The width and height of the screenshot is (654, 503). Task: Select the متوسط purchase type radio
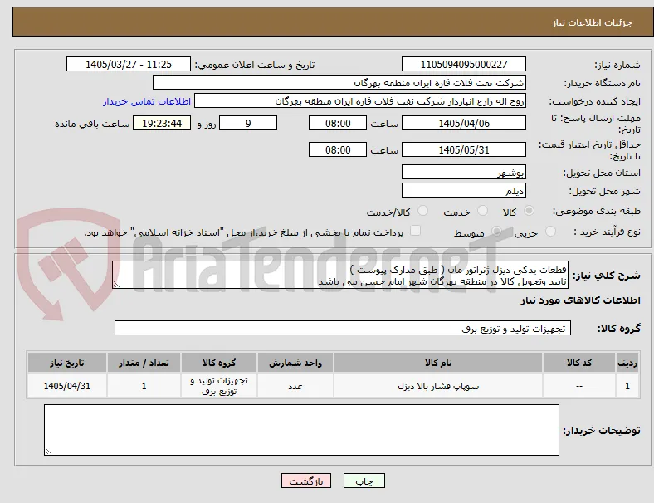496,232
